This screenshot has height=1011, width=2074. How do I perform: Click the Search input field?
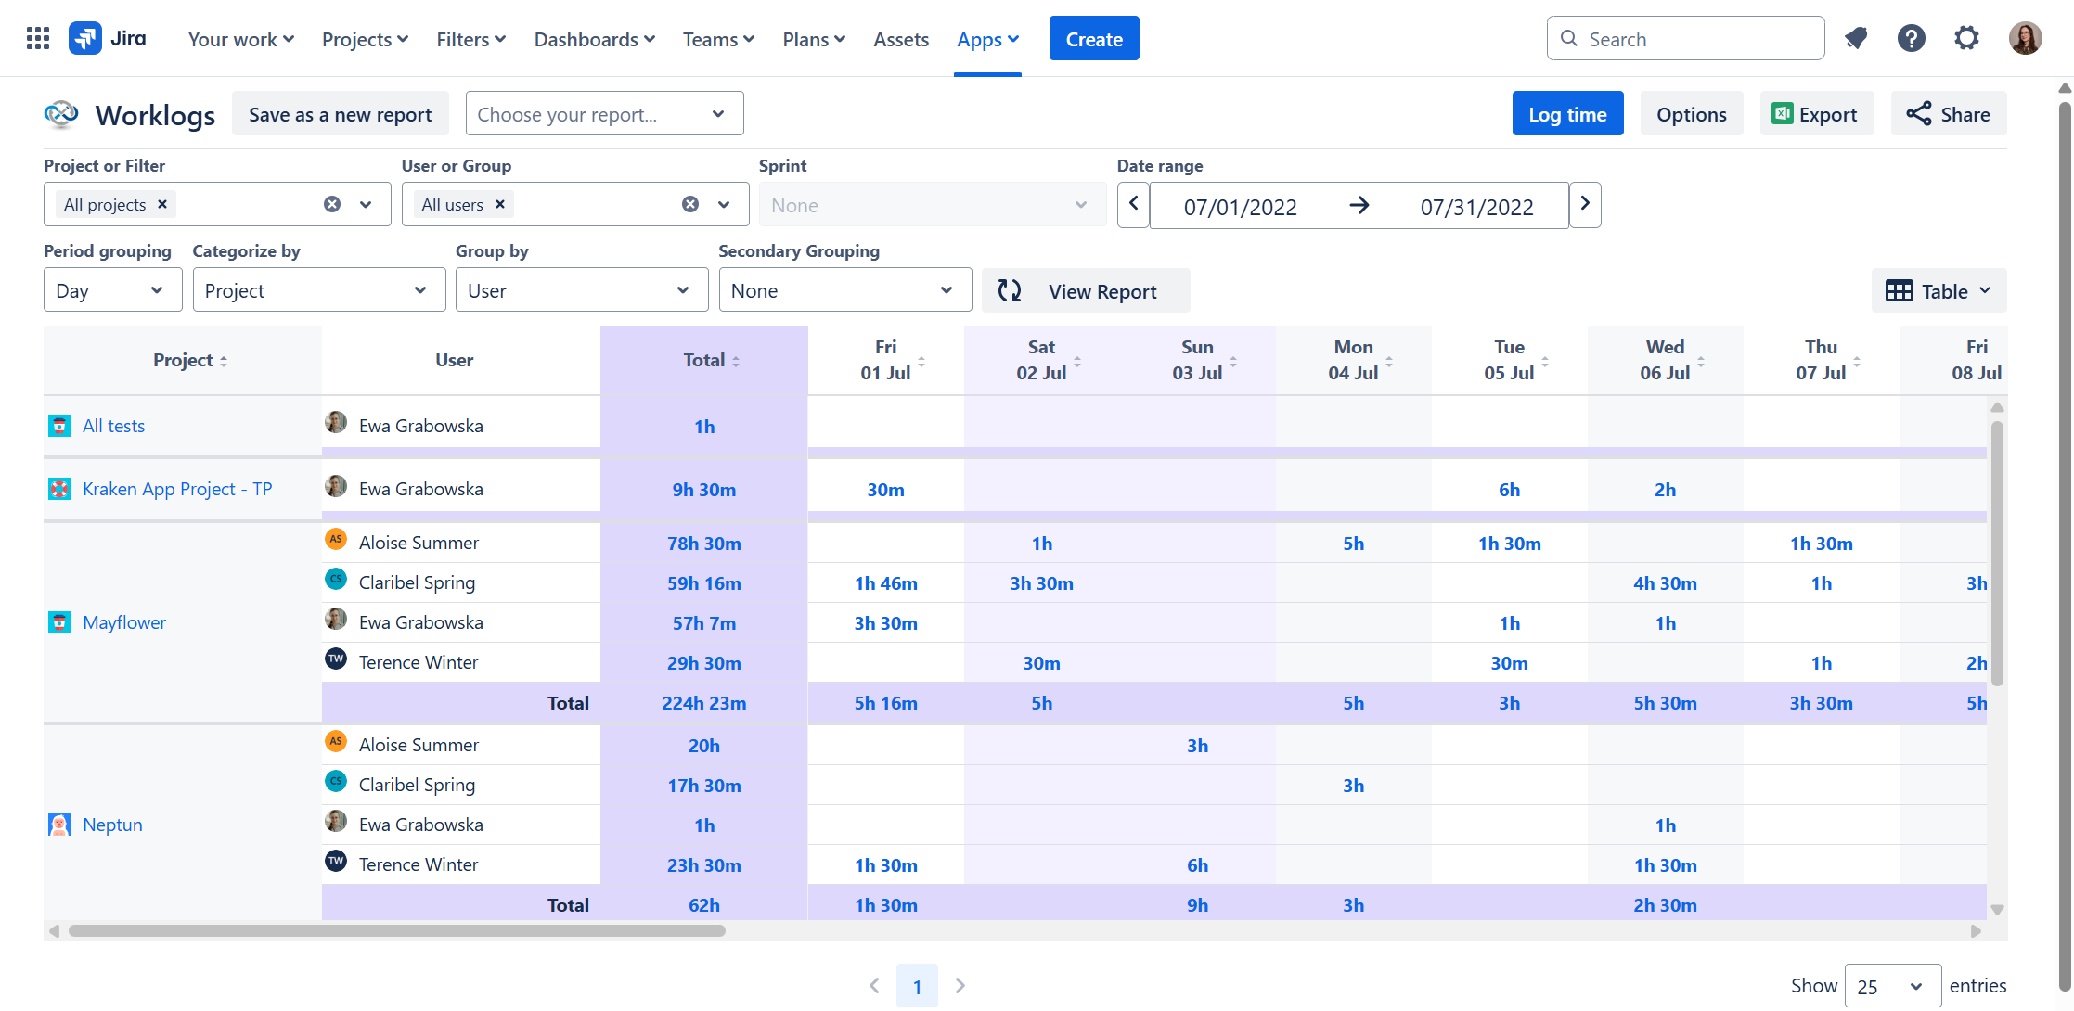(1685, 39)
